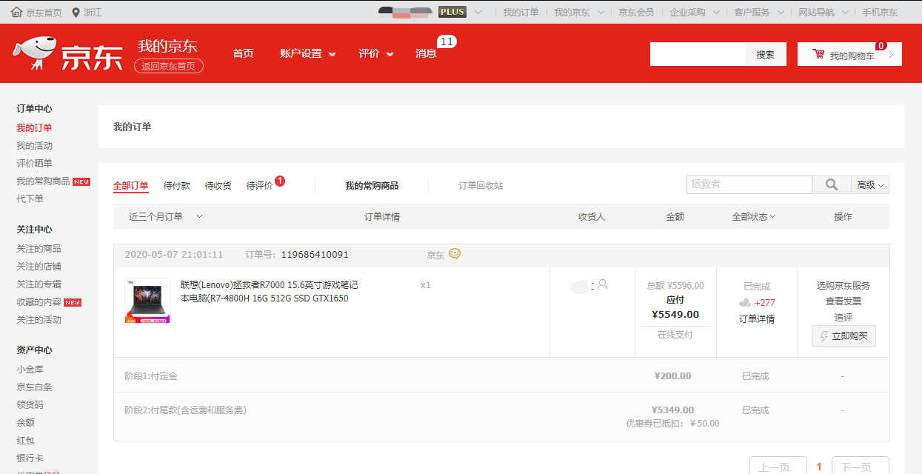Click the 选购京东服务 link
Image resolution: width=922 pixels, height=474 pixels.
coord(844,285)
